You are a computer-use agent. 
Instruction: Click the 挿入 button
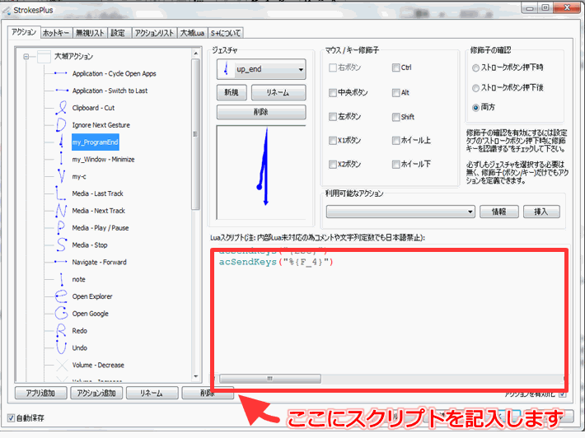click(541, 212)
